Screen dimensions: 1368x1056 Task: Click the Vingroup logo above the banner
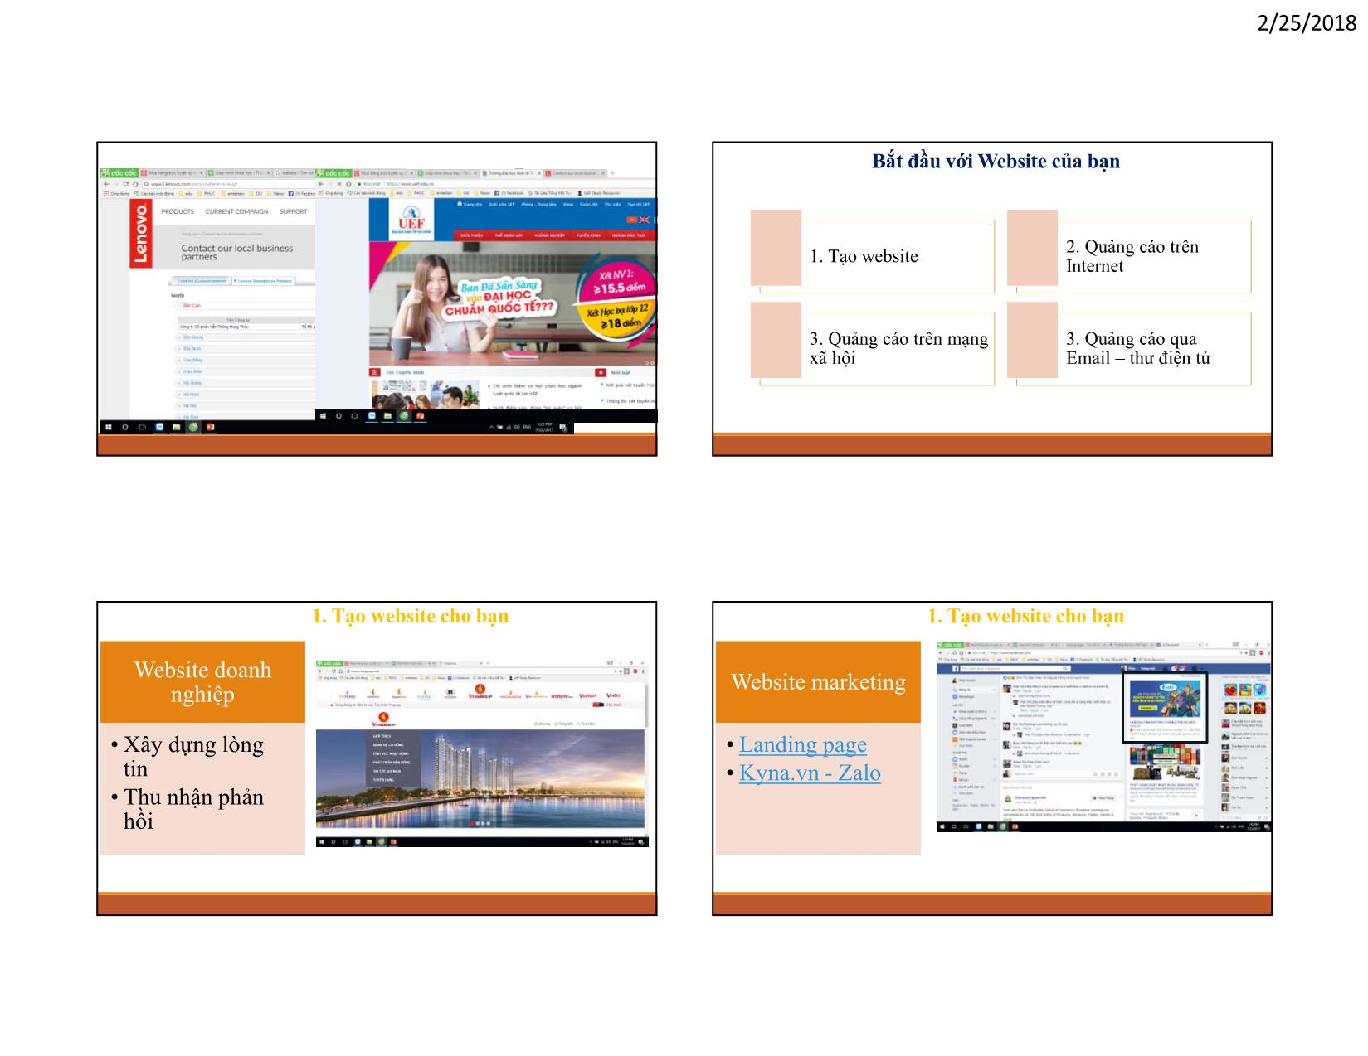[383, 719]
